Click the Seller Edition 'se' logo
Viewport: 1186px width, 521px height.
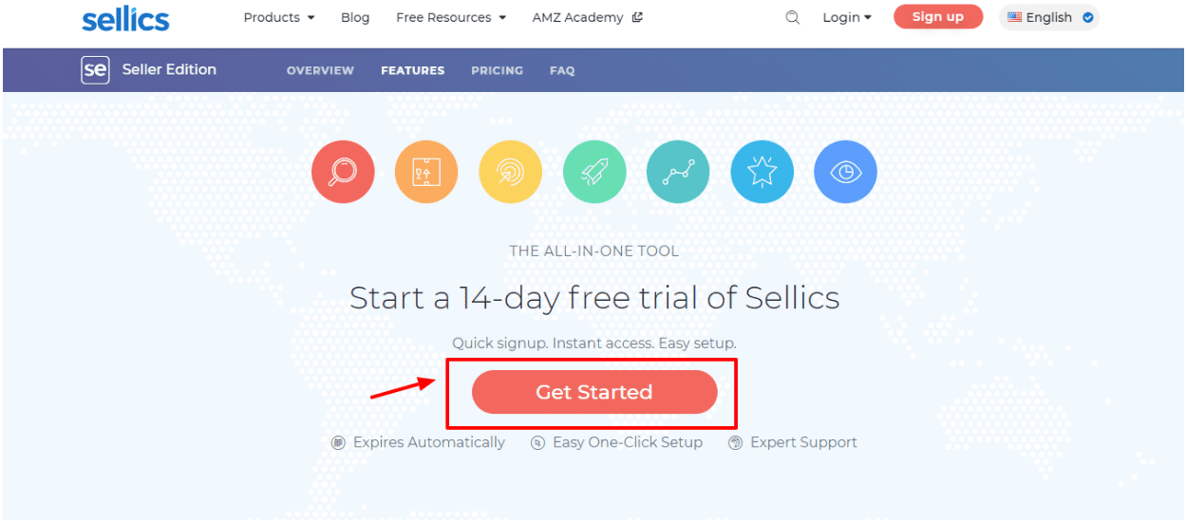tap(95, 69)
